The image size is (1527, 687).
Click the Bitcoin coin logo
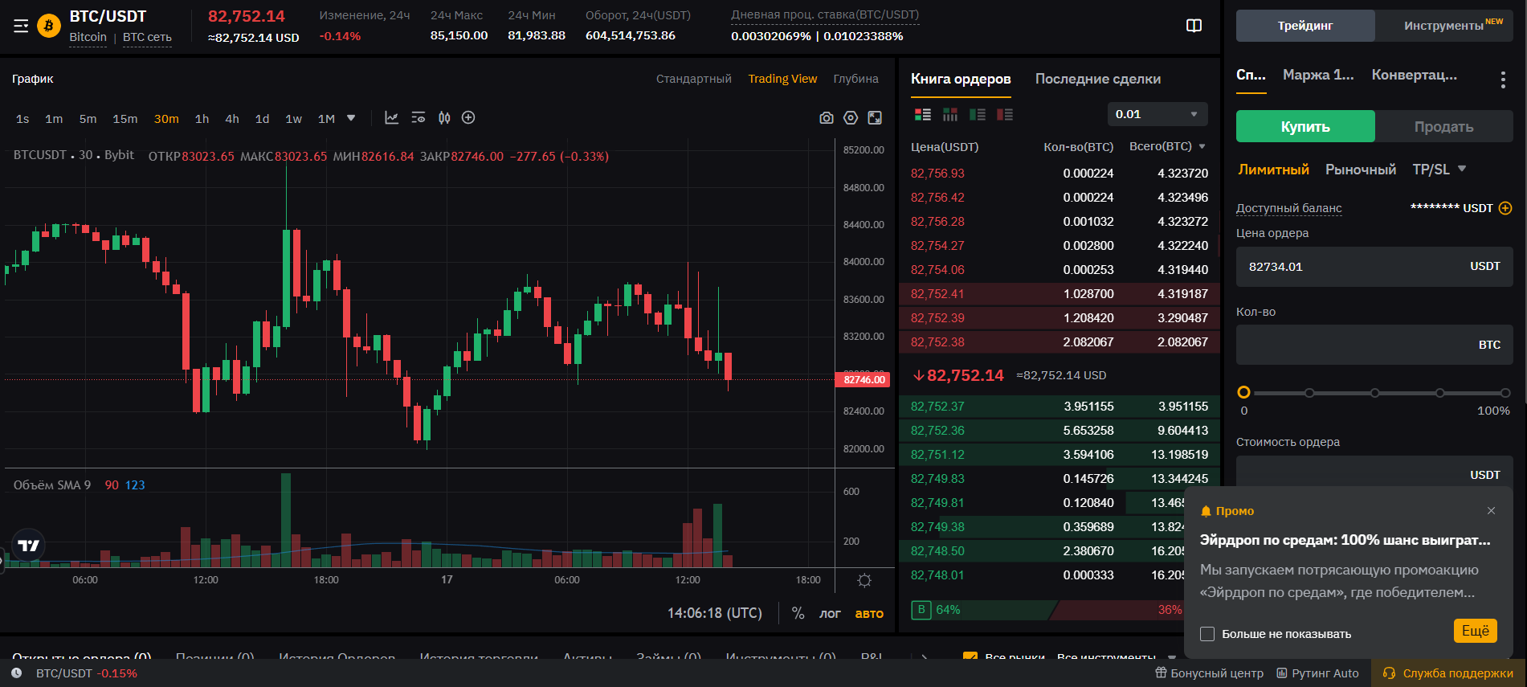49,27
